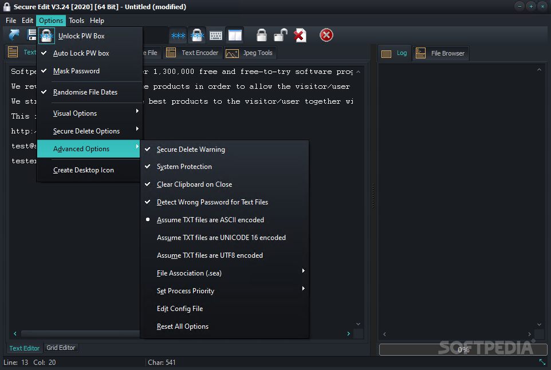Click the red circle cancel icon
The height and width of the screenshot is (370, 551).
coord(326,35)
